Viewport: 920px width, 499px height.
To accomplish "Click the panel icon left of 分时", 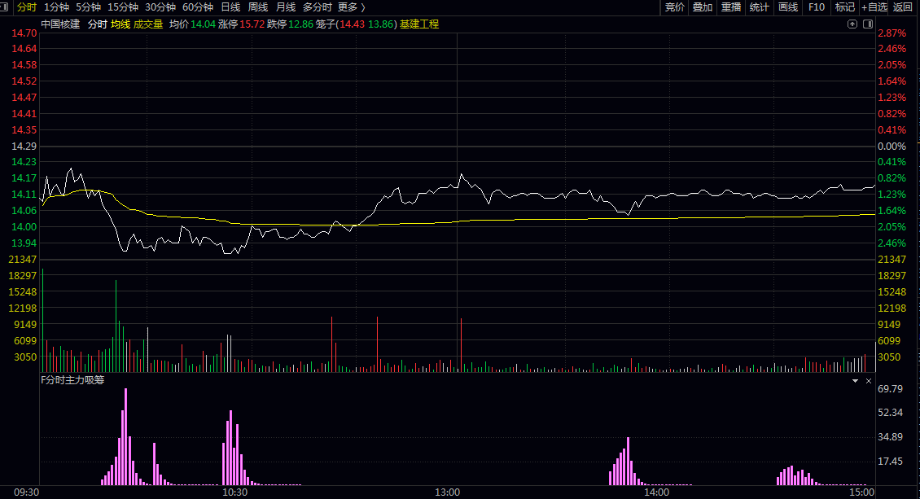I will pyautogui.click(x=3, y=7).
